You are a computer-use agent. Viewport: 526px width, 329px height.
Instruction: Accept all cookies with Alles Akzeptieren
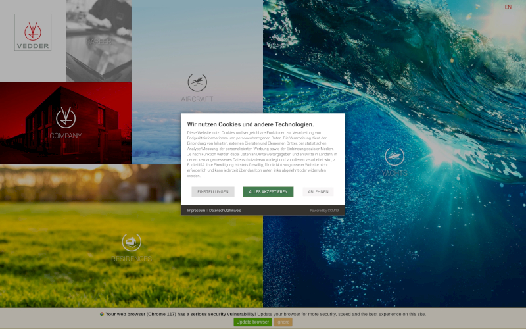(268, 192)
